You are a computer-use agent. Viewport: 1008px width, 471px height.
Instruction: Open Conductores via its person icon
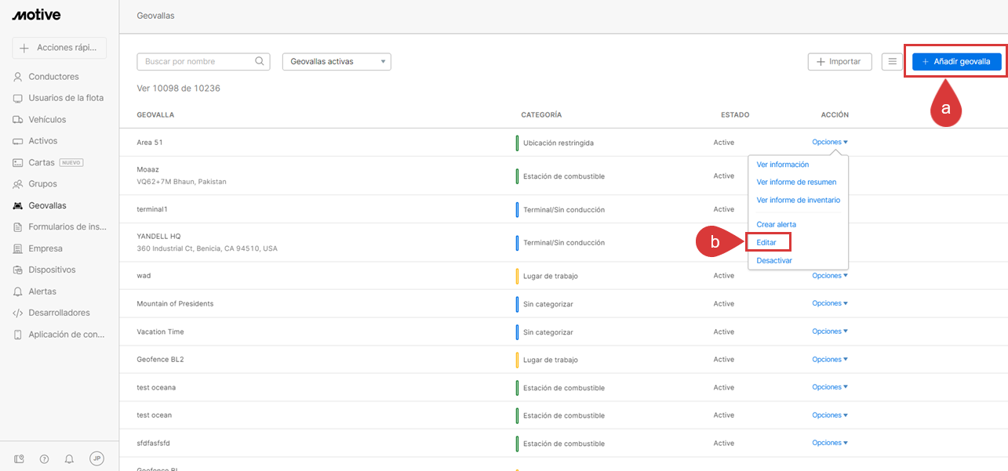(x=18, y=77)
